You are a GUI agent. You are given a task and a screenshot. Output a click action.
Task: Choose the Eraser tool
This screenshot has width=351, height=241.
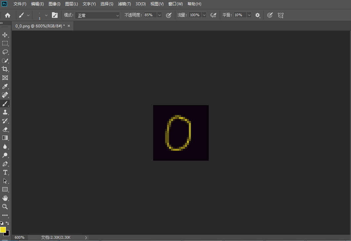[x=5, y=130]
